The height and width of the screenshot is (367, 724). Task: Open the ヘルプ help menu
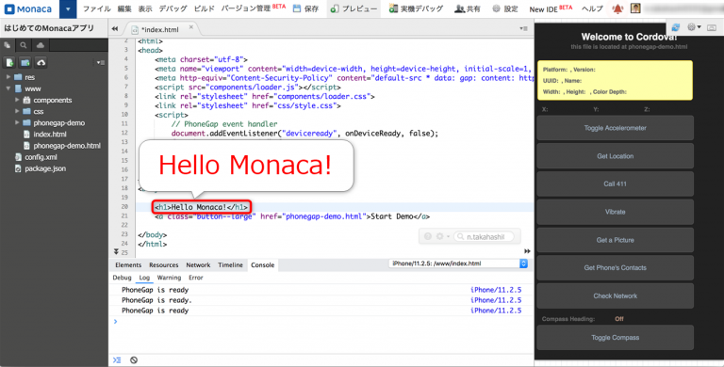(x=592, y=9)
